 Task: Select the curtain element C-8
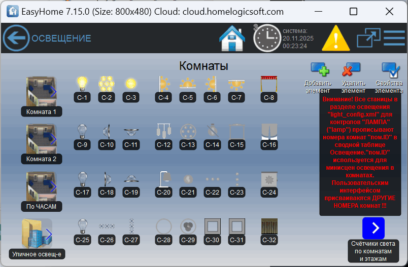tap(268, 84)
